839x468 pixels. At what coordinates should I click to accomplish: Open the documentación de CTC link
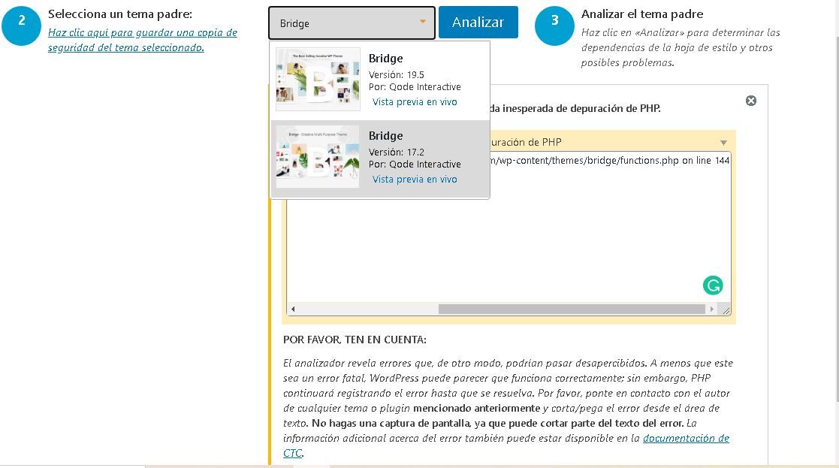coord(686,438)
